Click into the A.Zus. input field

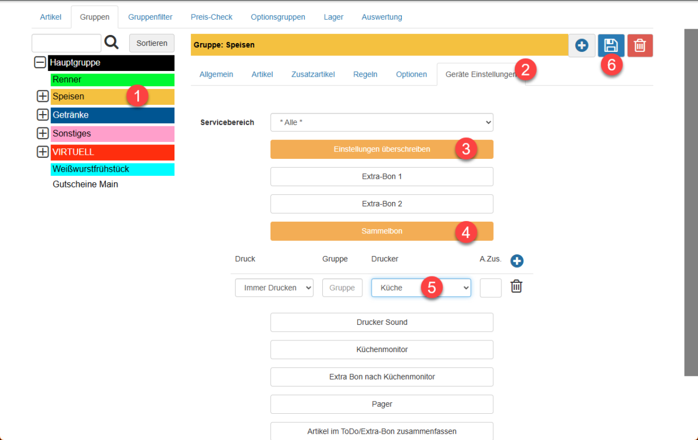click(490, 288)
